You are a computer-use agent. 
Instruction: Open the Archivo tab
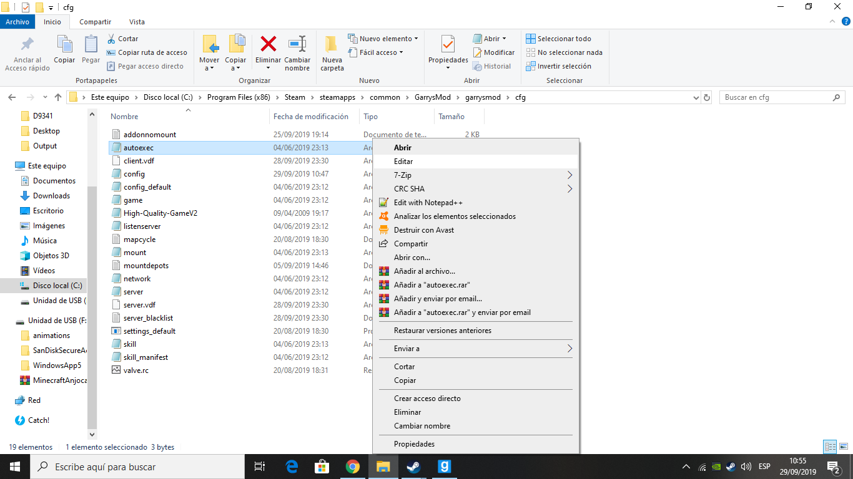[x=17, y=22]
